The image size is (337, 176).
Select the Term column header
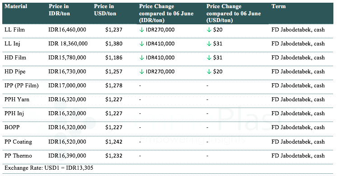click(279, 6)
